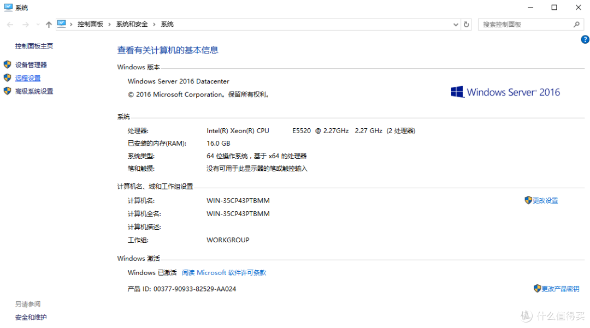Refresh the control panel page
The image size is (590, 328).
click(x=466, y=25)
